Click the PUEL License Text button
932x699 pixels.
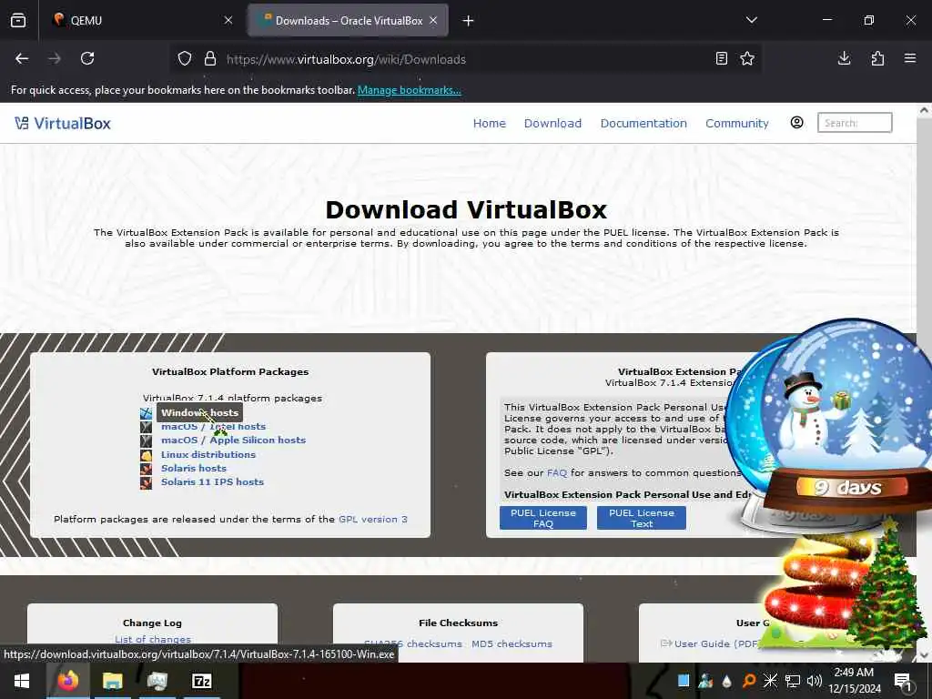click(x=642, y=518)
